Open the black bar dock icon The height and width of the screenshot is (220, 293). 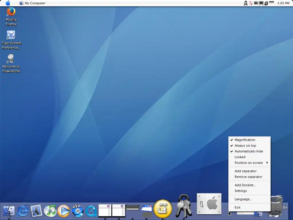point(132,208)
